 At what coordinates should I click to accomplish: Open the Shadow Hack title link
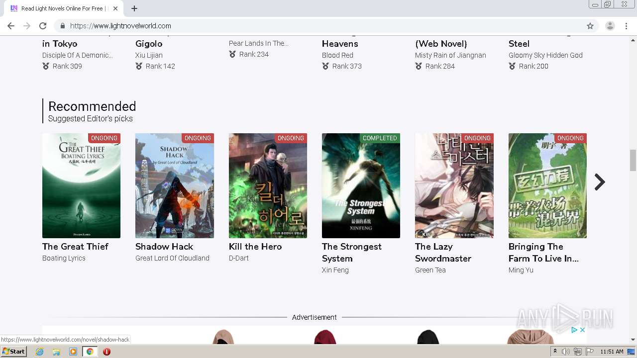pyautogui.click(x=164, y=247)
